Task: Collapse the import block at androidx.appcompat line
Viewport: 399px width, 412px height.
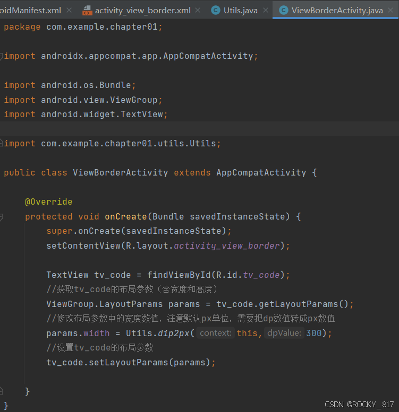Action: 1,56
